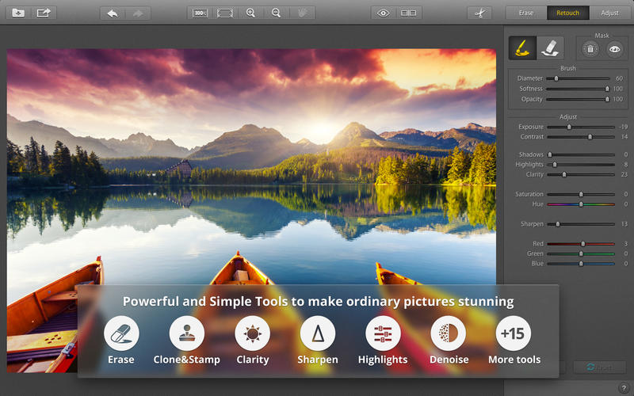Switch to the Erase tab
The width and height of the screenshot is (634, 396).
526,13
